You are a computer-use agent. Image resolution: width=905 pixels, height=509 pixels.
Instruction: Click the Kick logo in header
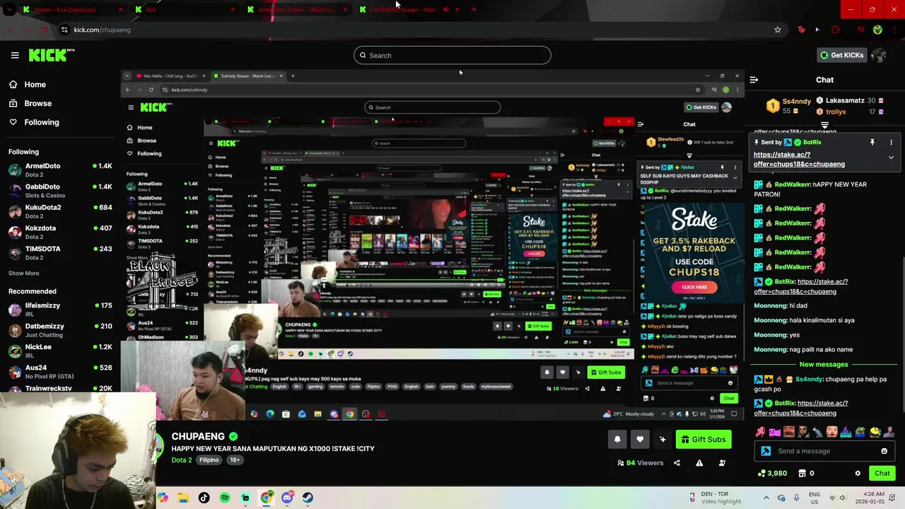[52, 54]
